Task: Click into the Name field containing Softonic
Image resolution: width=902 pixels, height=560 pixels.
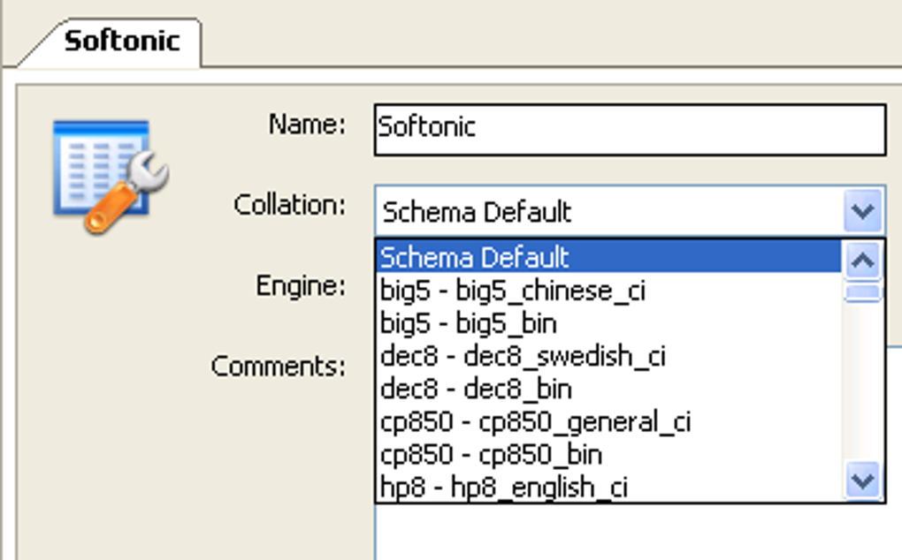Action: [x=630, y=129]
